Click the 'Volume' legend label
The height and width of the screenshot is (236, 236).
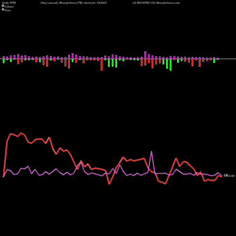[x=9, y=7]
